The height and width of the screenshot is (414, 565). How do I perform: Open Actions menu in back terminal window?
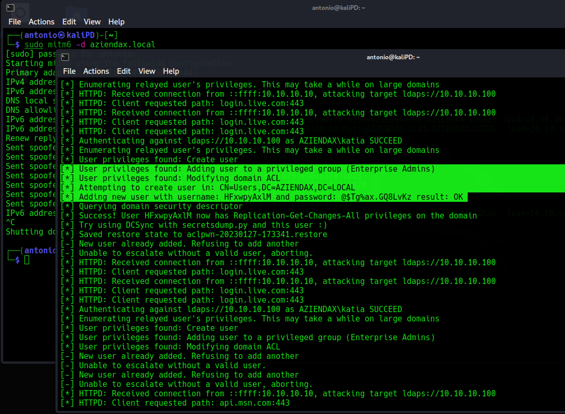click(x=42, y=22)
